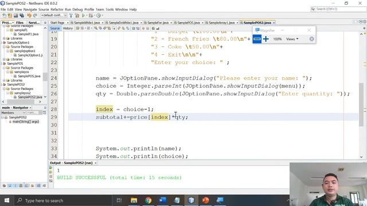
Task: Toggle first Navigator filter button at bottom
Action: 4,185
